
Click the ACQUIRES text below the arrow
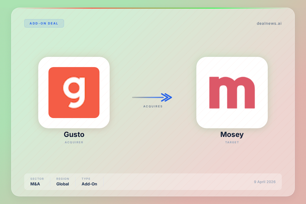(x=153, y=106)
